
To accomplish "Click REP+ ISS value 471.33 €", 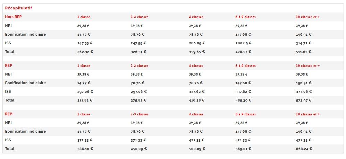I will coord(303,140).
